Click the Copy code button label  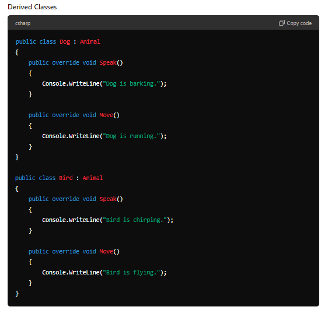(x=299, y=23)
